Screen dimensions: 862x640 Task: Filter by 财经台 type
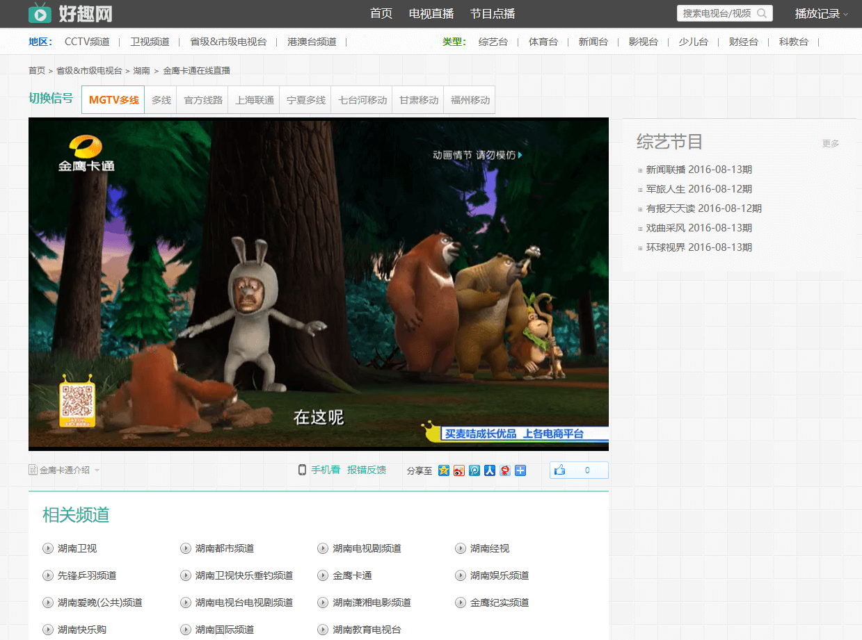coord(744,42)
